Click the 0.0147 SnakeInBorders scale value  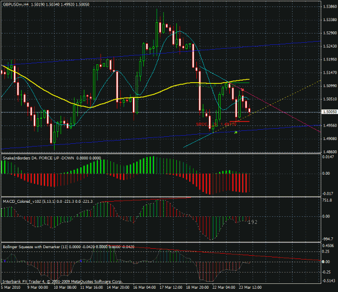pyautogui.click(x=328, y=157)
